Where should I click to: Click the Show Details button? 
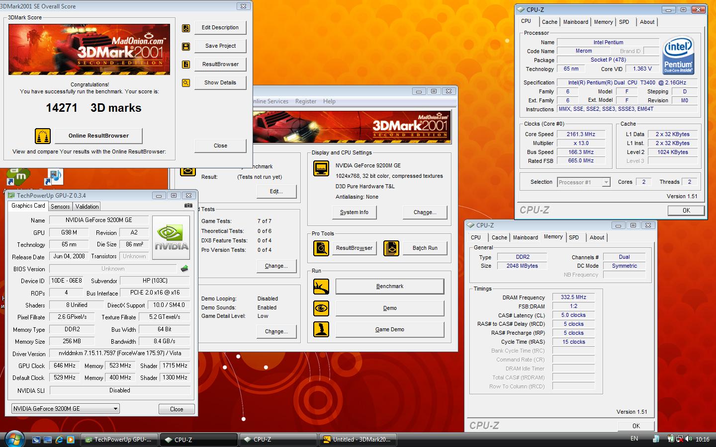220,83
